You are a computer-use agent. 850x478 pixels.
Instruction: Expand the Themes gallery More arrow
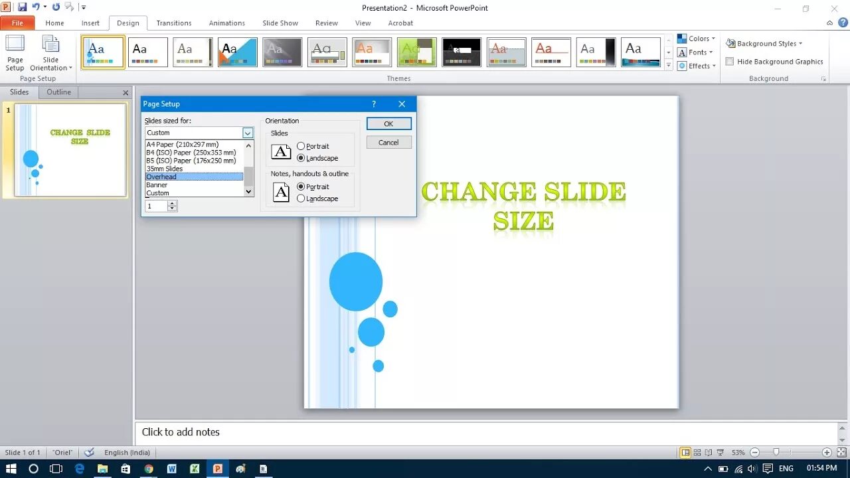click(x=669, y=64)
